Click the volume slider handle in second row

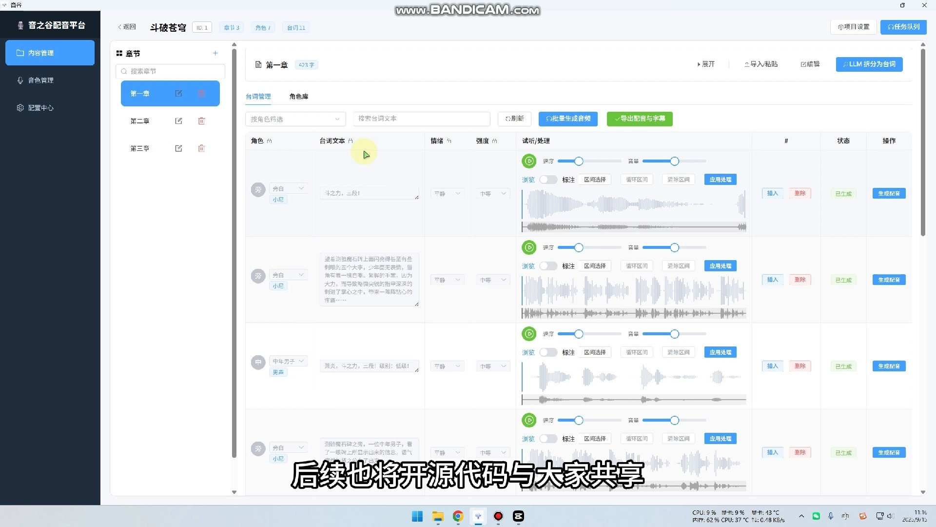674,247
